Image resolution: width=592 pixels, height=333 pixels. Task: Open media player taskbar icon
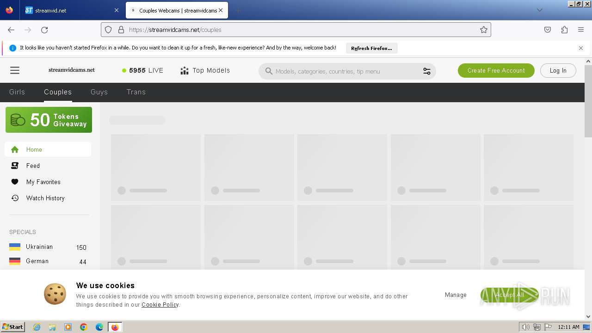coord(68,327)
